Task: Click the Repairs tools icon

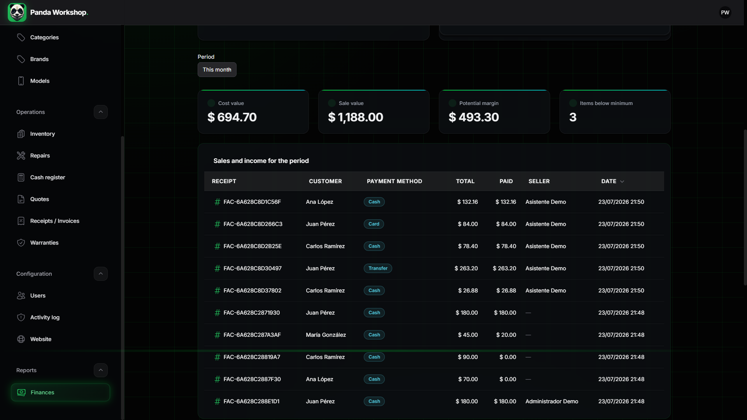Action: pos(21,156)
